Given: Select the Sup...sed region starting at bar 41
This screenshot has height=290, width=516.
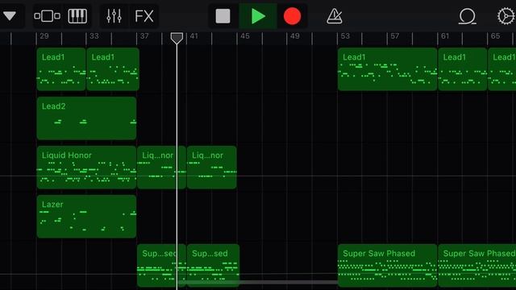Looking at the screenshot, I should [x=213, y=265].
